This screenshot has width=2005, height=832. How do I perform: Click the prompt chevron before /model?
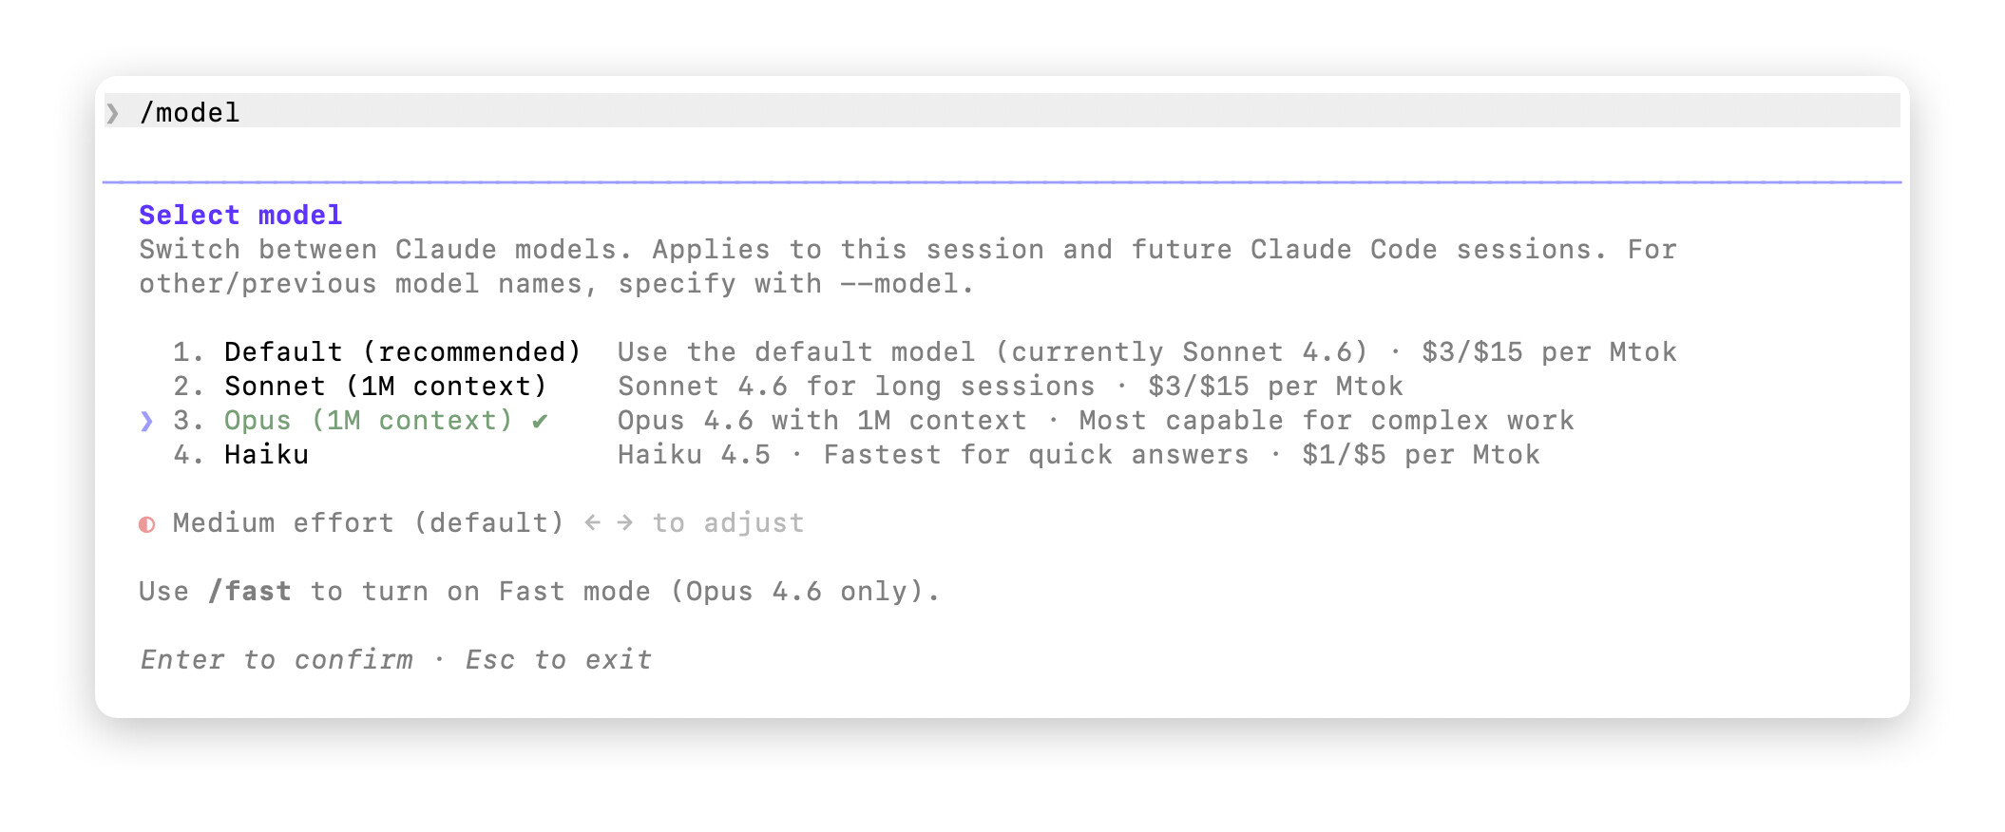click(112, 113)
